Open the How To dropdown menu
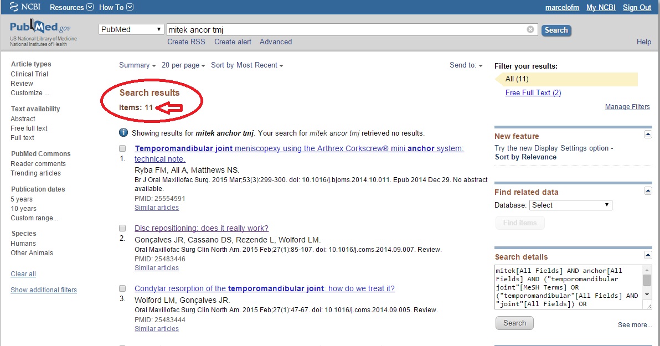Screen dimensions: 660x346 tap(116, 7)
